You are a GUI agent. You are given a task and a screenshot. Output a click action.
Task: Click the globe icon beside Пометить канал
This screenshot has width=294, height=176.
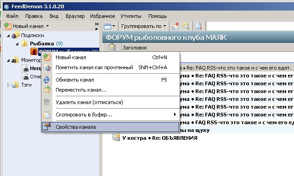(x=47, y=67)
